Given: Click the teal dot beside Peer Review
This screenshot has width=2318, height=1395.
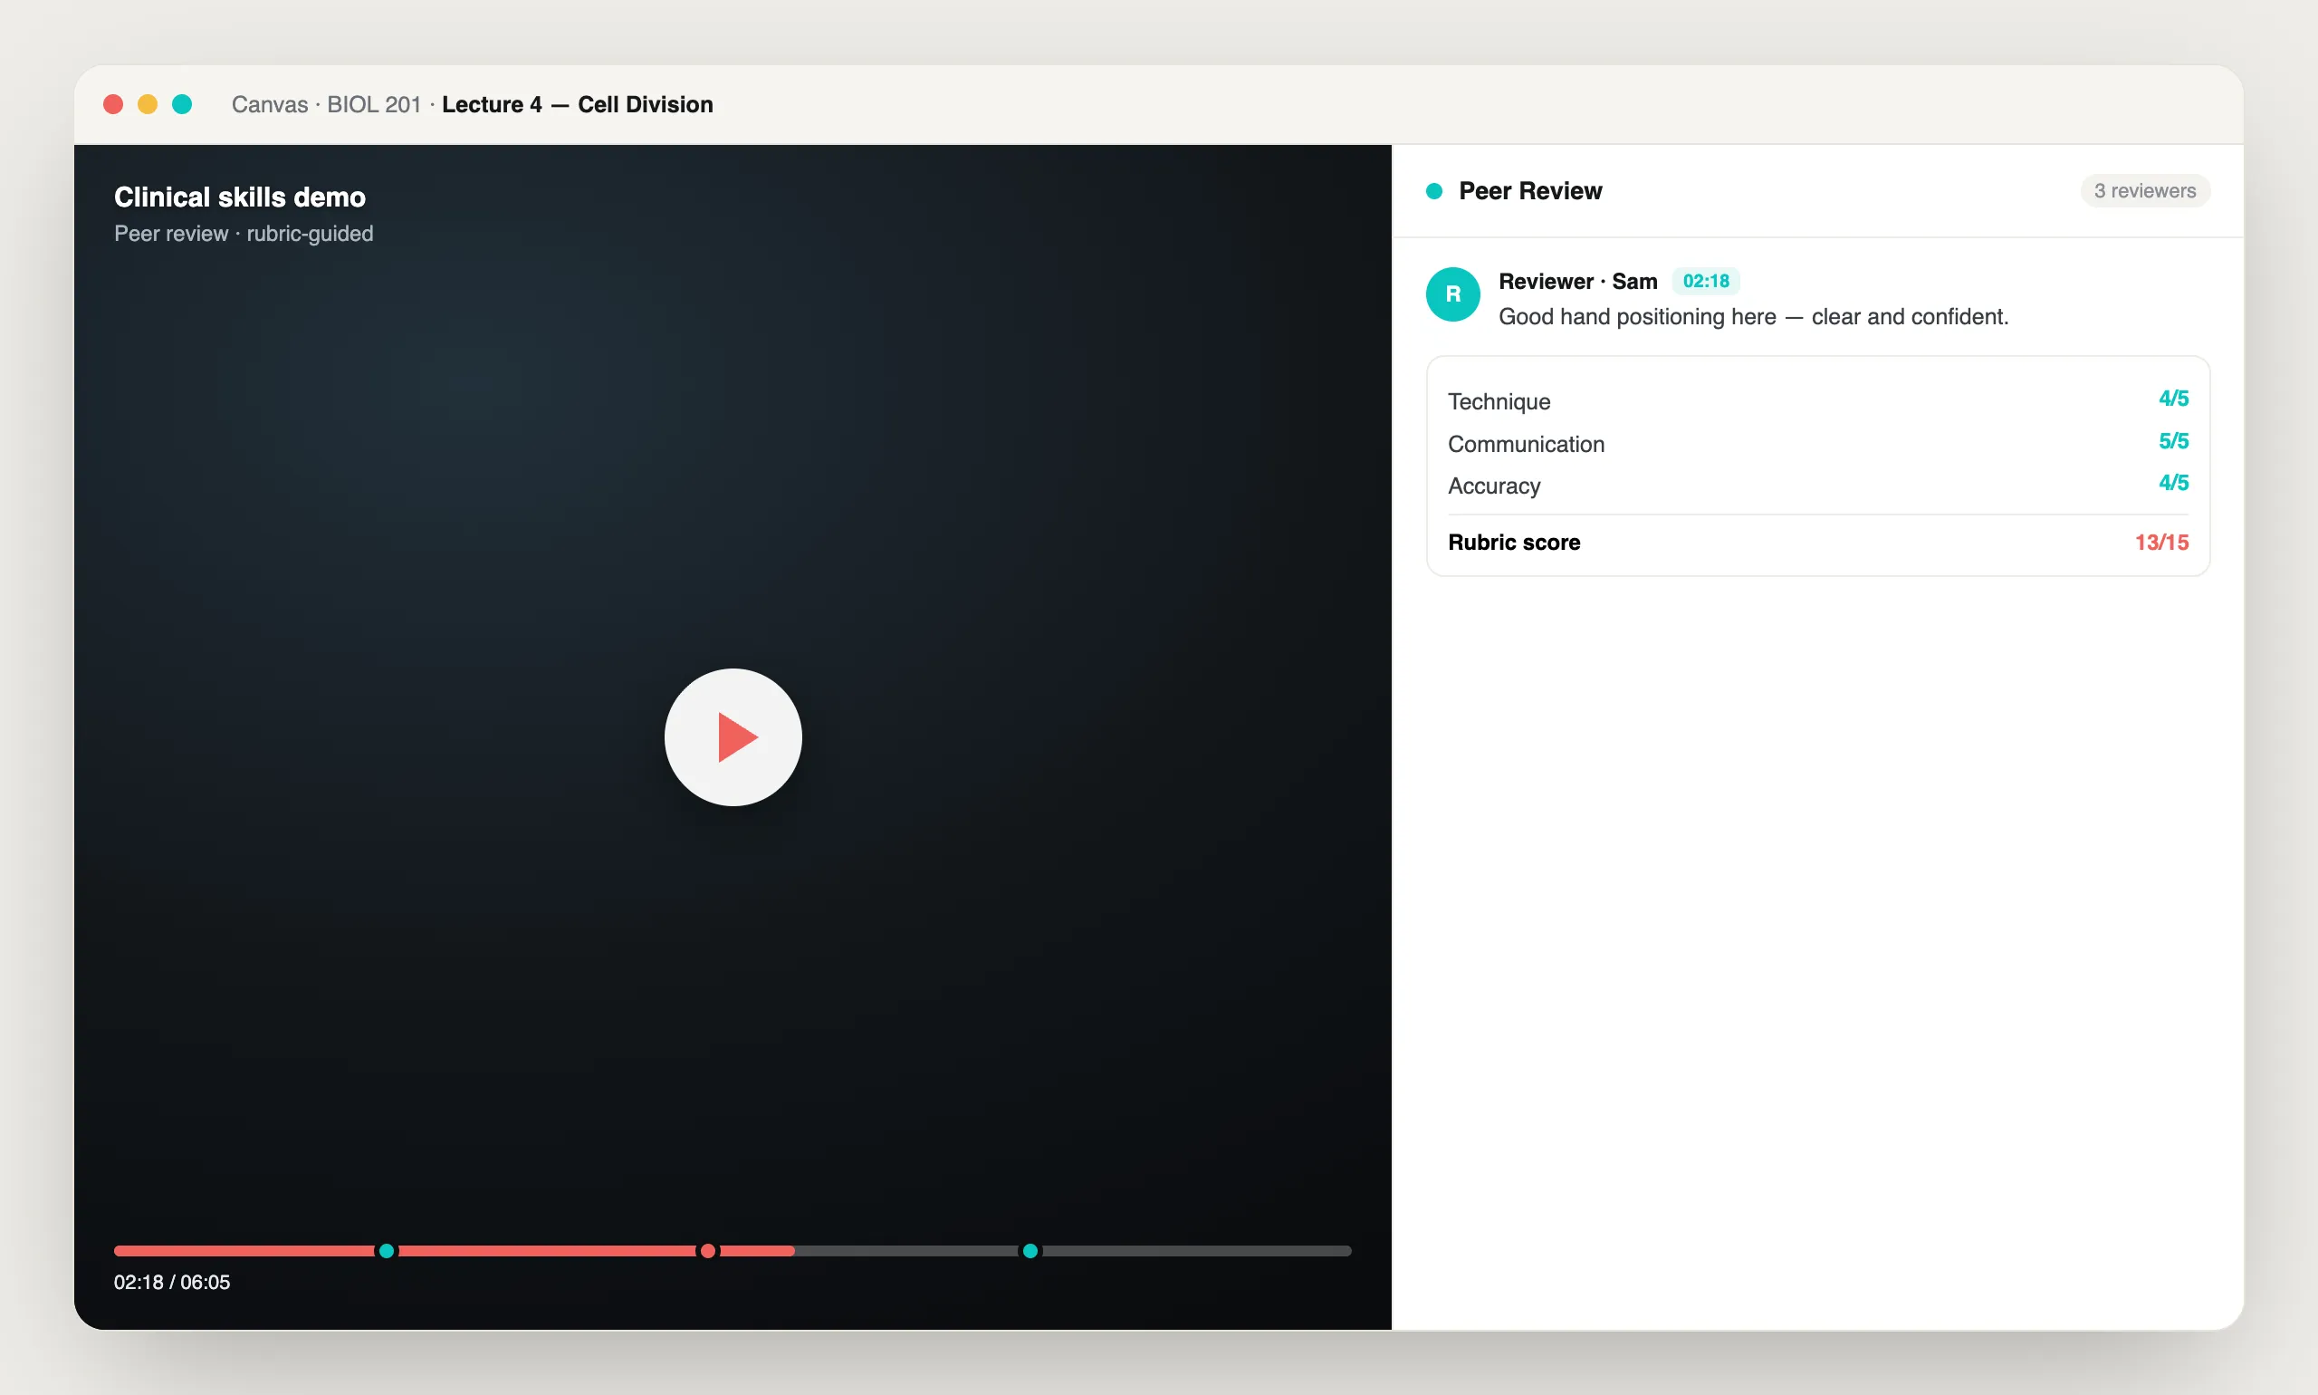Looking at the screenshot, I should point(1434,191).
